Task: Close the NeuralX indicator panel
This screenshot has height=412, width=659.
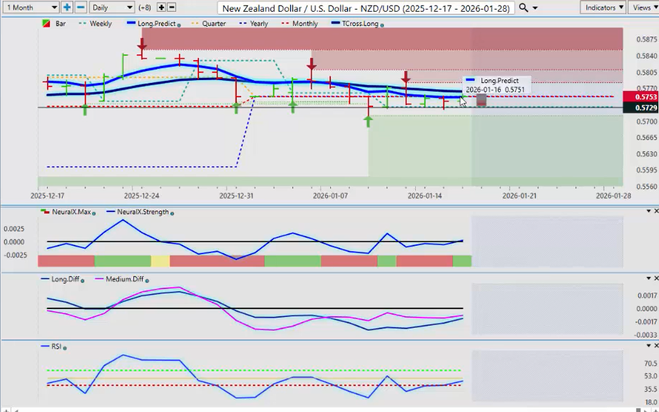Action: coord(655,211)
